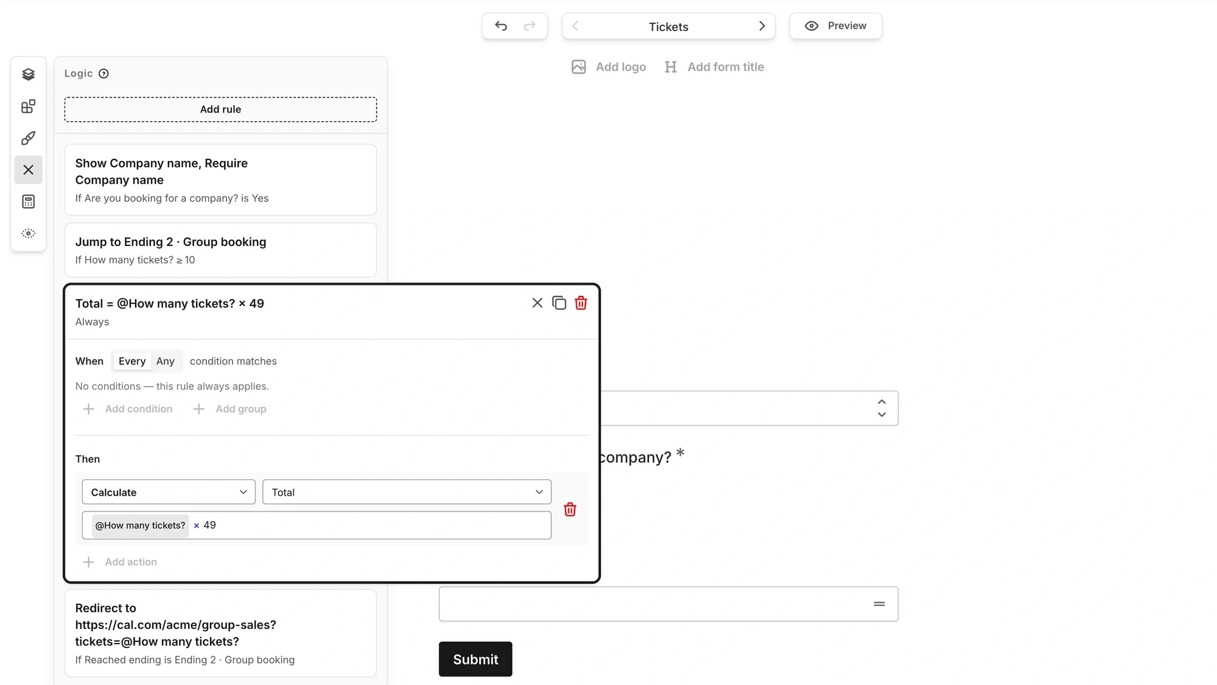Click the Add form title text
Viewport: 1217px width, 685px height.
726,67
